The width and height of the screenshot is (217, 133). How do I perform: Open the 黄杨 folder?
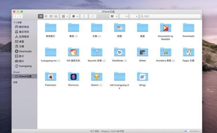pyautogui.click(x=73, y=28)
